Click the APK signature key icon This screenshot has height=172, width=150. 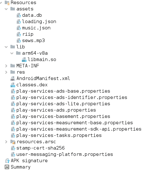click(7, 161)
